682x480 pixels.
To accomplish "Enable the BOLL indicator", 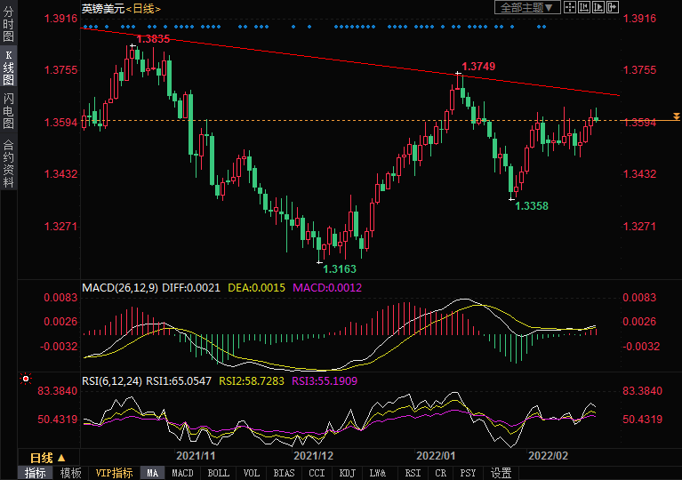I will (x=216, y=473).
